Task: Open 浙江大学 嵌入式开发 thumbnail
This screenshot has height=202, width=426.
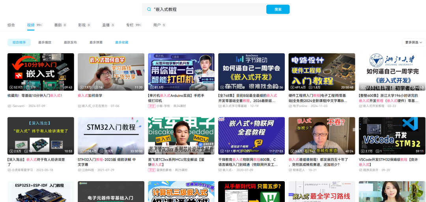Action: [392, 72]
